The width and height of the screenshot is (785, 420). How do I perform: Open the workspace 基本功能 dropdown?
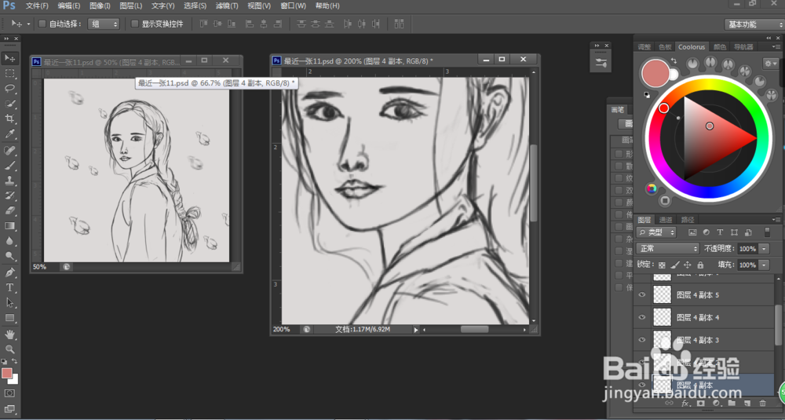754,24
